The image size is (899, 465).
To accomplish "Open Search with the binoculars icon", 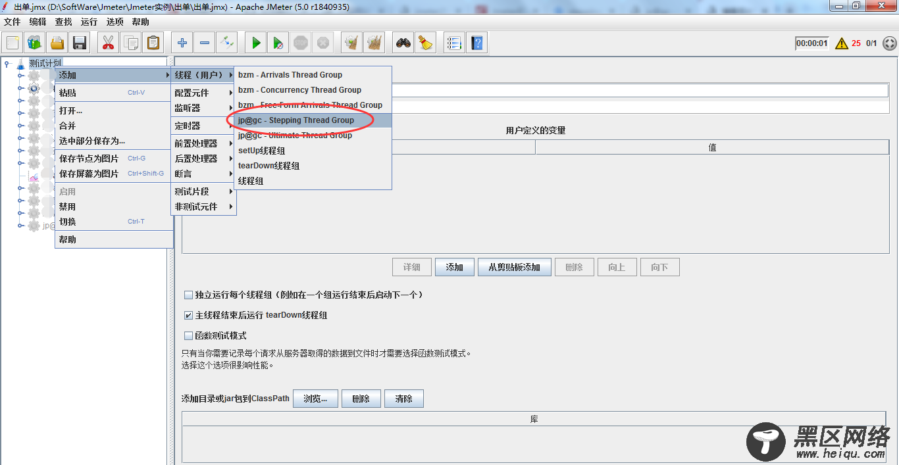I will tap(403, 43).
